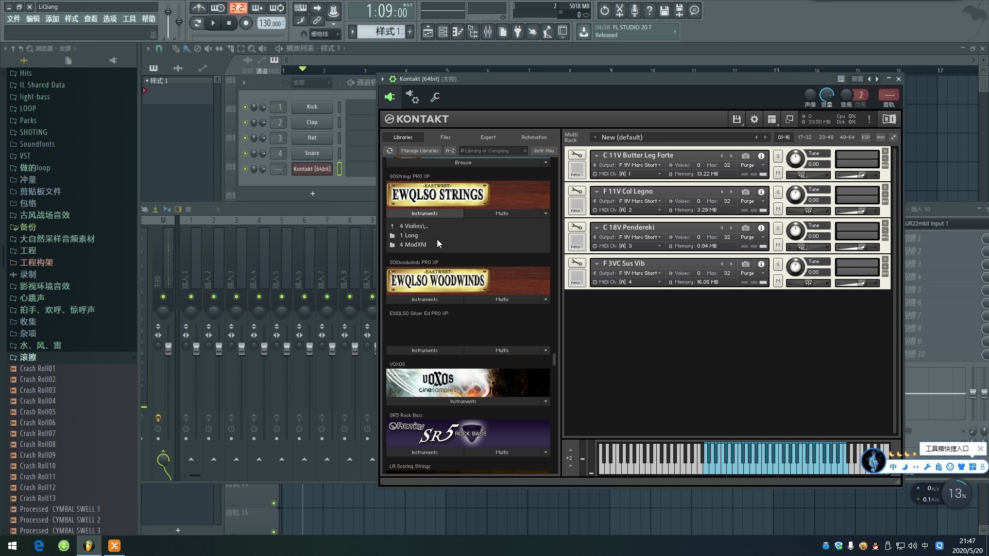Click snapshot camera on F 3VC Sus Vib
The height and width of the screenshot is (556, 989).
tap(745, 264)
